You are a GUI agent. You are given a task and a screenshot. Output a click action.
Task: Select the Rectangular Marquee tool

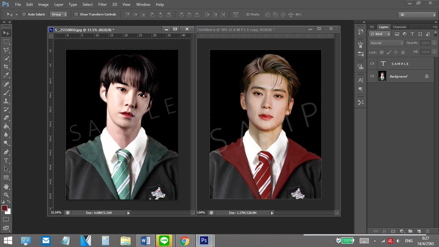6,41
